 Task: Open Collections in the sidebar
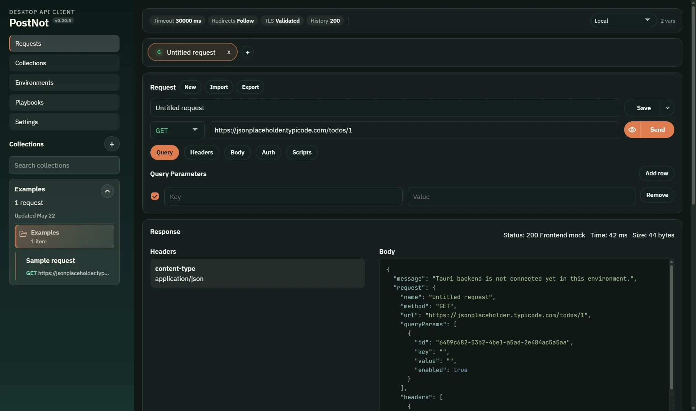tap(64, 63)
